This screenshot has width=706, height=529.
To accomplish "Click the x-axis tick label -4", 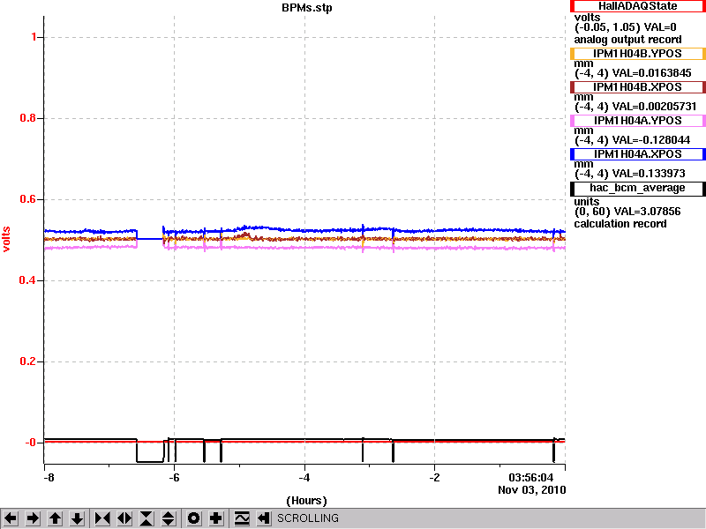I will coord(304,477).
